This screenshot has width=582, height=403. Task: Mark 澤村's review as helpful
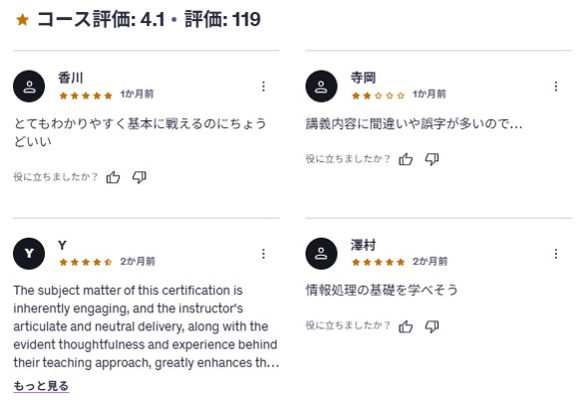point(406,326)
